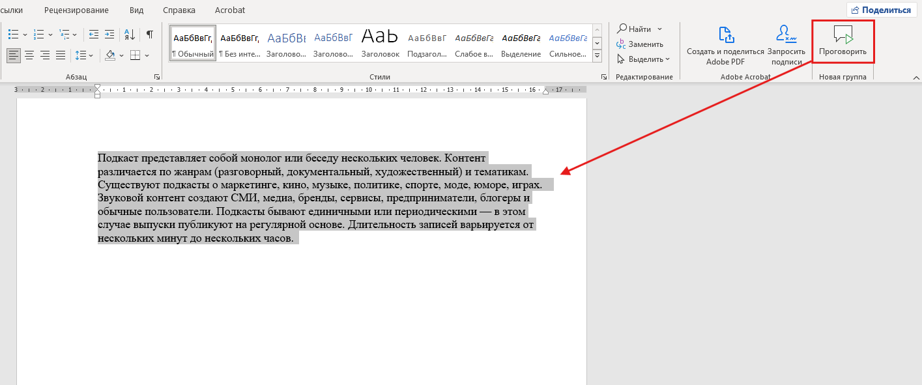This screenshot has width=922, height=385.
Task: Expand the borders dropdown arrow
Action: tap(147, 55)
